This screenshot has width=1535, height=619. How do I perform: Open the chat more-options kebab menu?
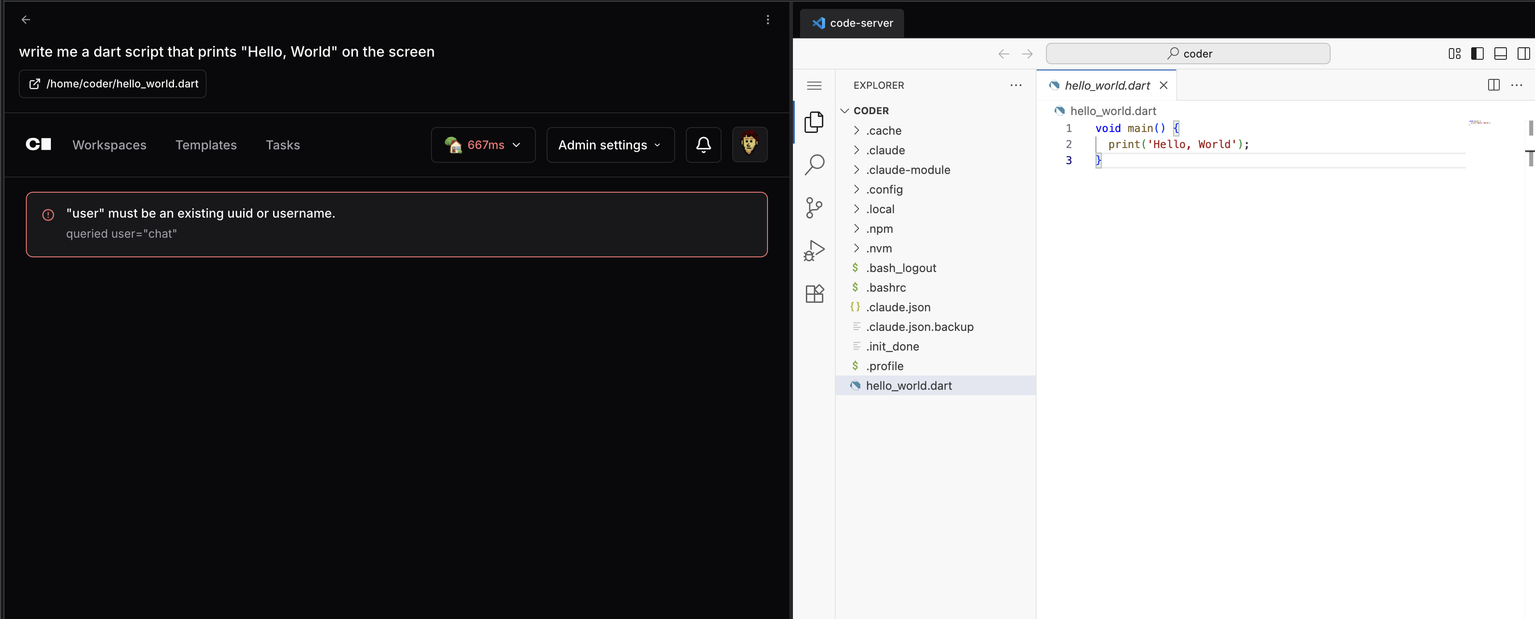(x=767, y=20)
